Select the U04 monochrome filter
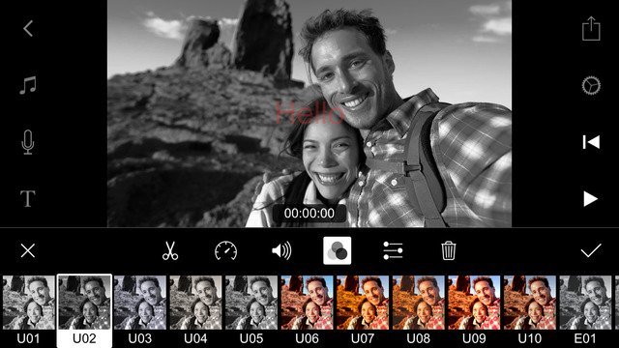This screenshot has width=619, height=348. pyautogui.click(x=195, y=310)
